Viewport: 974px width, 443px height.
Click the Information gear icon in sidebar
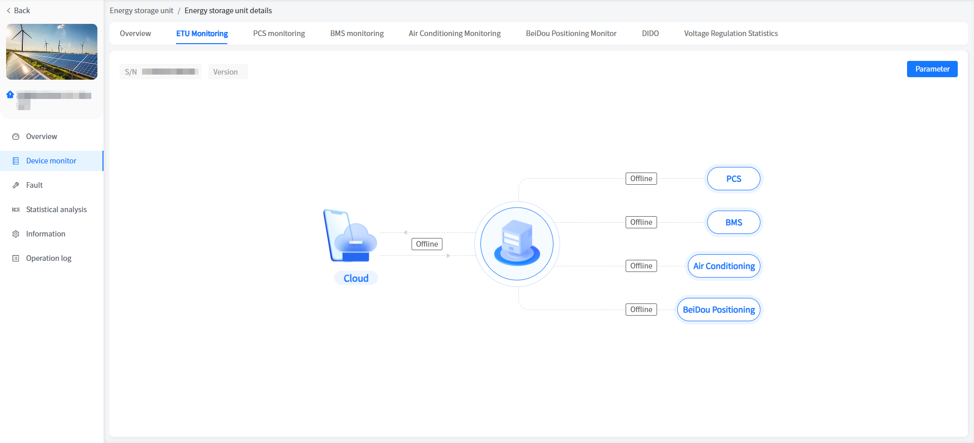pos(16,234)
